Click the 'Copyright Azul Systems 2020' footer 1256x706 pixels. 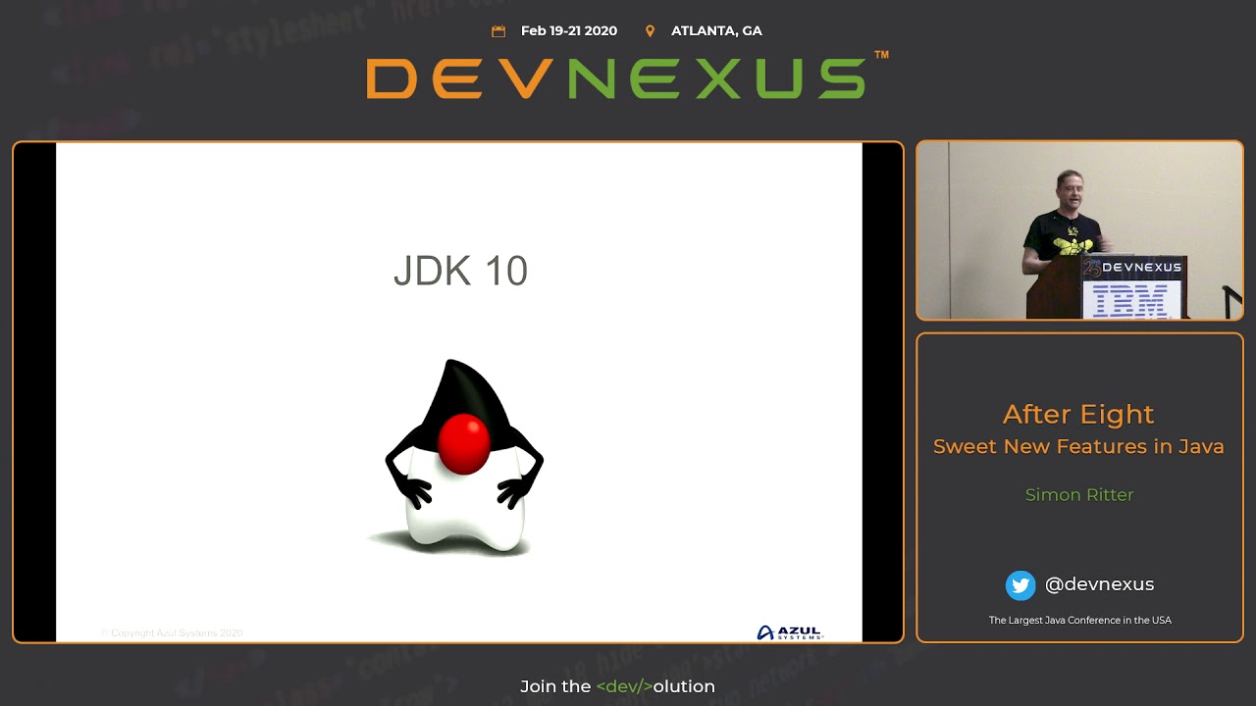tap(172, 633)
